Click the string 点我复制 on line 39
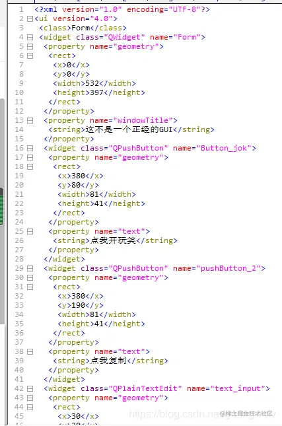The image size is (282, 426). (108, 361)
